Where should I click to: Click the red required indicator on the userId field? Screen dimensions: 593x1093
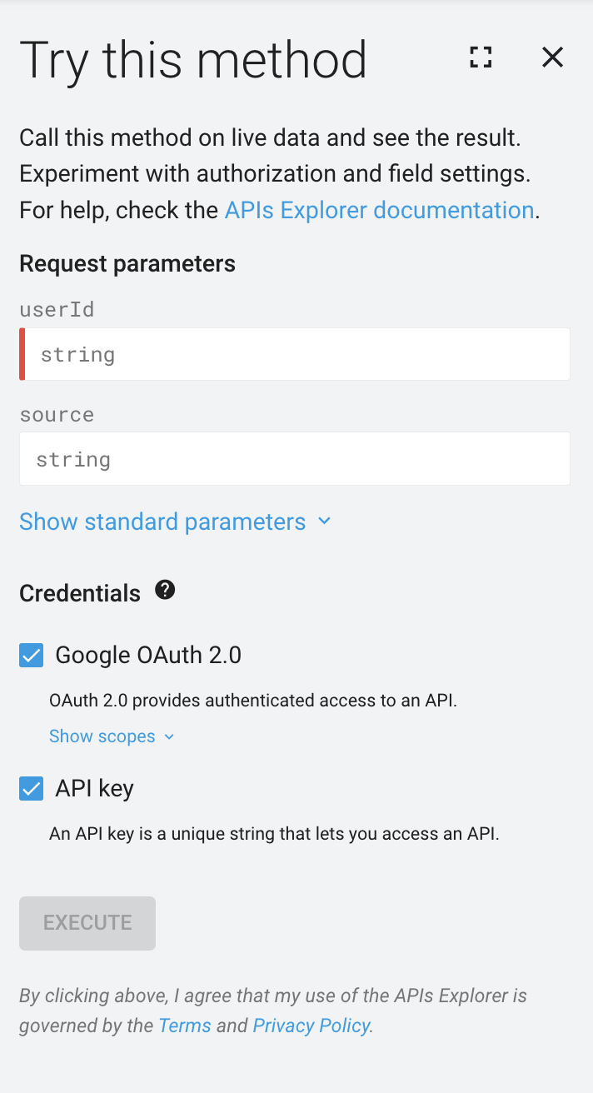21,354
